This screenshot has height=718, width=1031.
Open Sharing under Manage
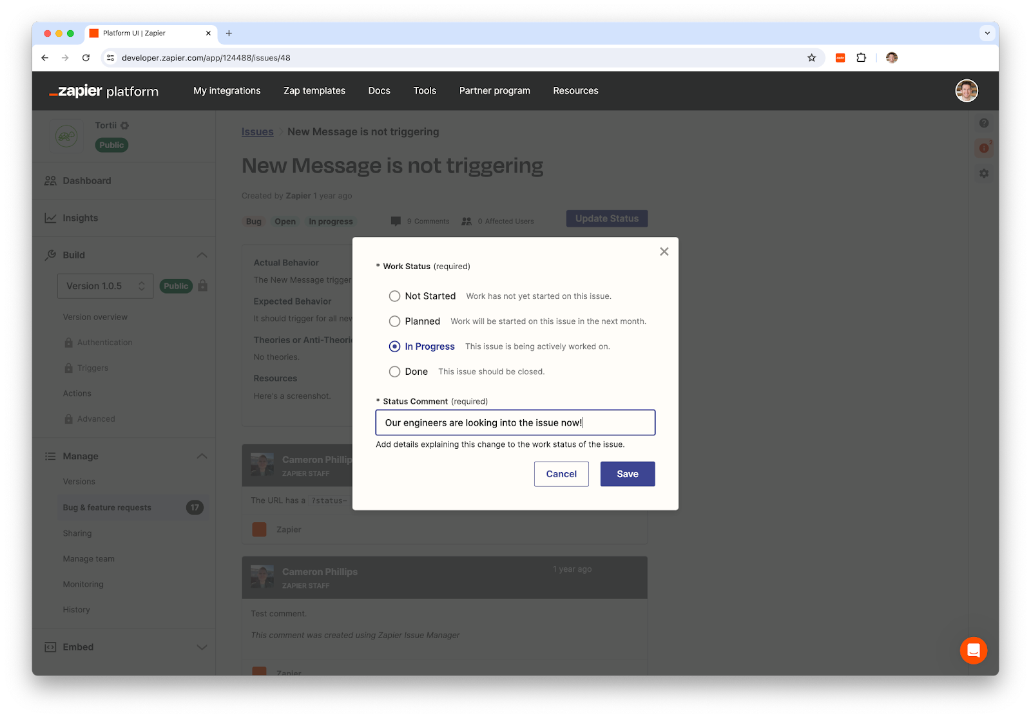[77, 533]
